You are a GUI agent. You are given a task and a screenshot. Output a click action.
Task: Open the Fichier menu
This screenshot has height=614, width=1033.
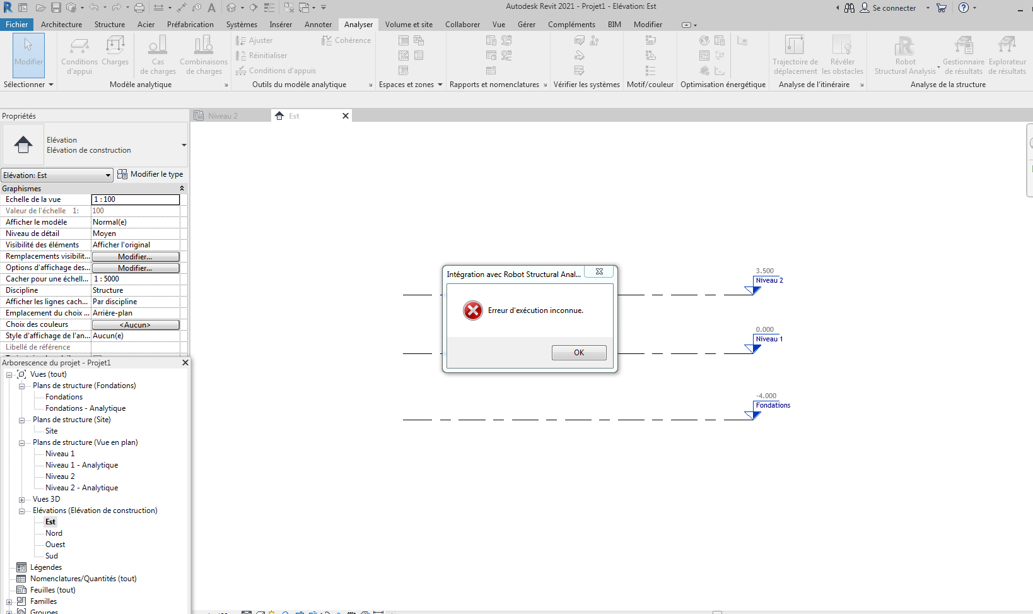point(17,25)
